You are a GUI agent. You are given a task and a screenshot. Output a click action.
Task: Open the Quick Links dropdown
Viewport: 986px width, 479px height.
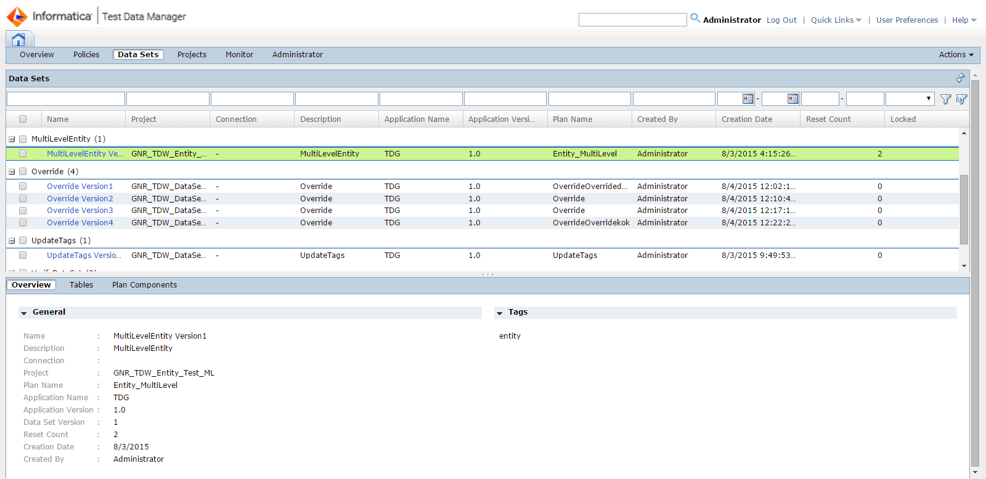836,20
